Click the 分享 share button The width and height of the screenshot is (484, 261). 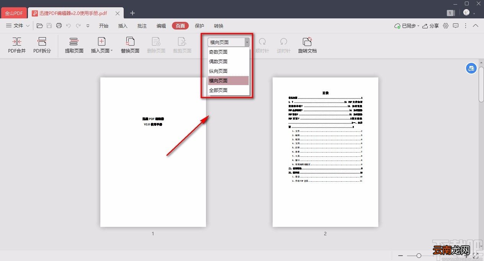tap(430, 26)
